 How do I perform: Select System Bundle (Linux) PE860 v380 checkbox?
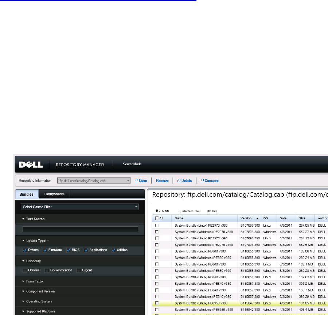click(157, 251)
